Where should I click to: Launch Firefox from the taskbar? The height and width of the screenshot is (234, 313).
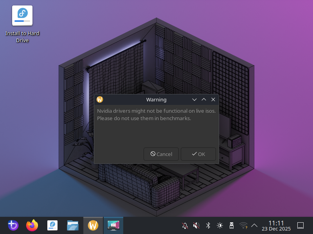point(32,225)
